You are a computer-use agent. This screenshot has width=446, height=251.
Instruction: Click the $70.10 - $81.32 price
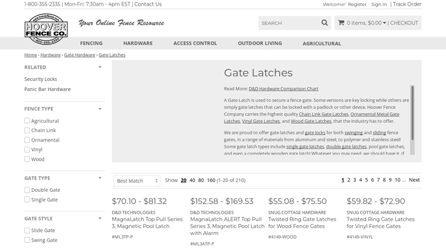pos(139,201)
